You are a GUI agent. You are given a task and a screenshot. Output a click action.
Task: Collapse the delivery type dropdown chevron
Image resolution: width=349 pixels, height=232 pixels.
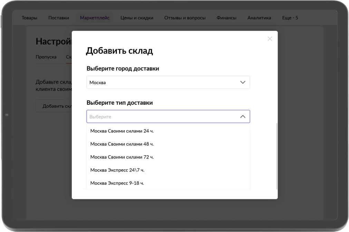click(243, 117)
